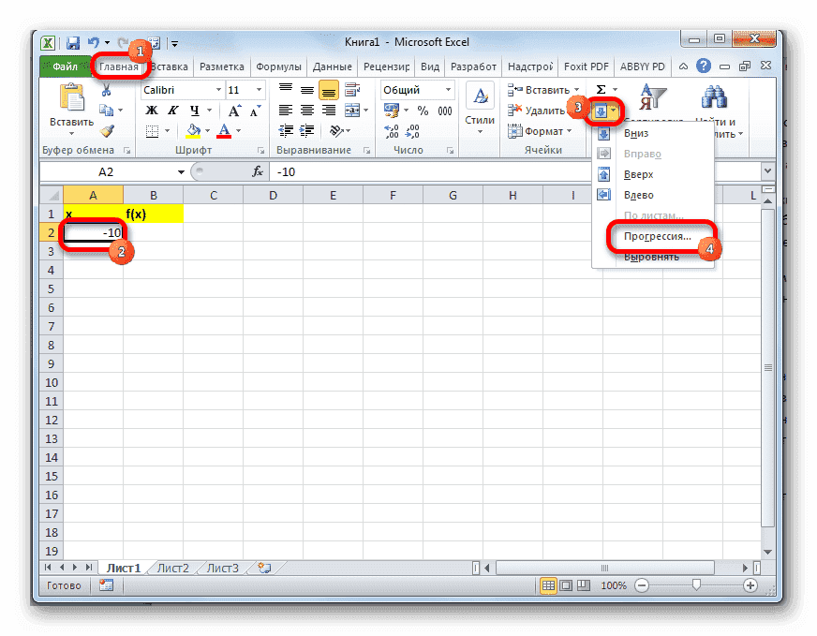This screenshot has height=636, width=817.
Task: Apply red font color A
Action: click(x=224, y=131)
